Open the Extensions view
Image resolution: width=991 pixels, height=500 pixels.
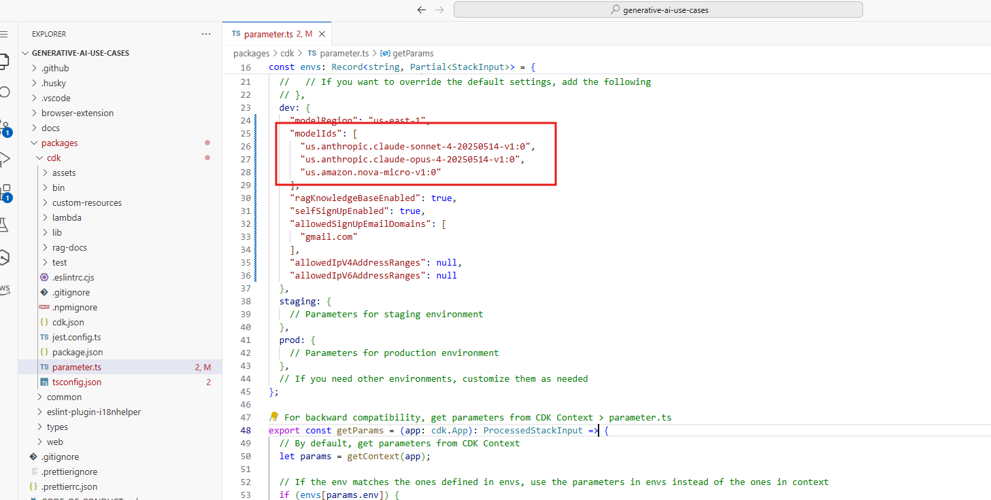click(5, 193)
